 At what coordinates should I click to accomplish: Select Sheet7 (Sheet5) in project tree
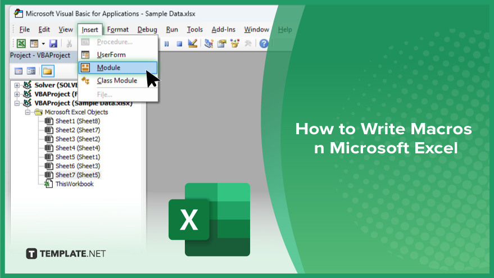click(x=78, y=175)
